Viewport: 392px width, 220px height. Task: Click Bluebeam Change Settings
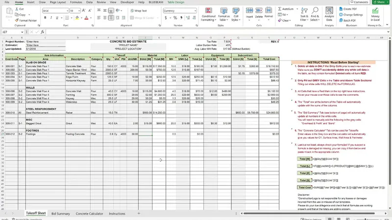[x=351, y=15]
